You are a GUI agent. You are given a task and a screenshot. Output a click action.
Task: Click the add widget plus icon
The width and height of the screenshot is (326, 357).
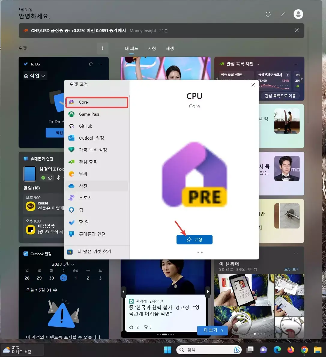pyautogui.click(x=102, y=48)
